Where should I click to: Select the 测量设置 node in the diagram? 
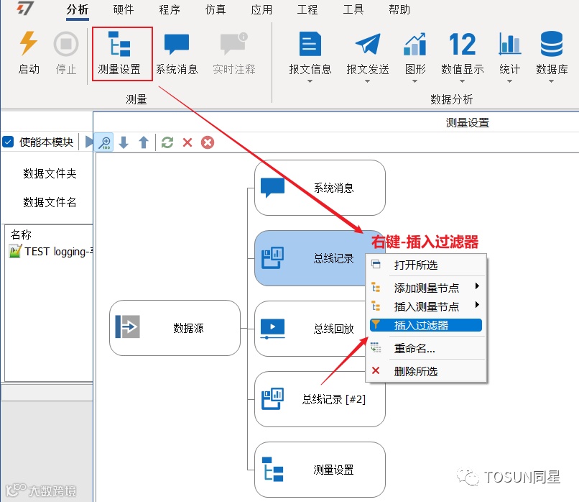320,470
